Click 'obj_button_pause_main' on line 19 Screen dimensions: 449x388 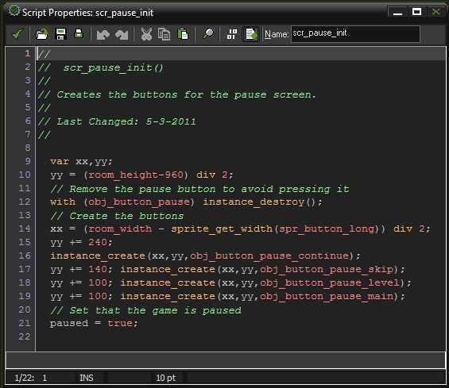pos(327,297)
